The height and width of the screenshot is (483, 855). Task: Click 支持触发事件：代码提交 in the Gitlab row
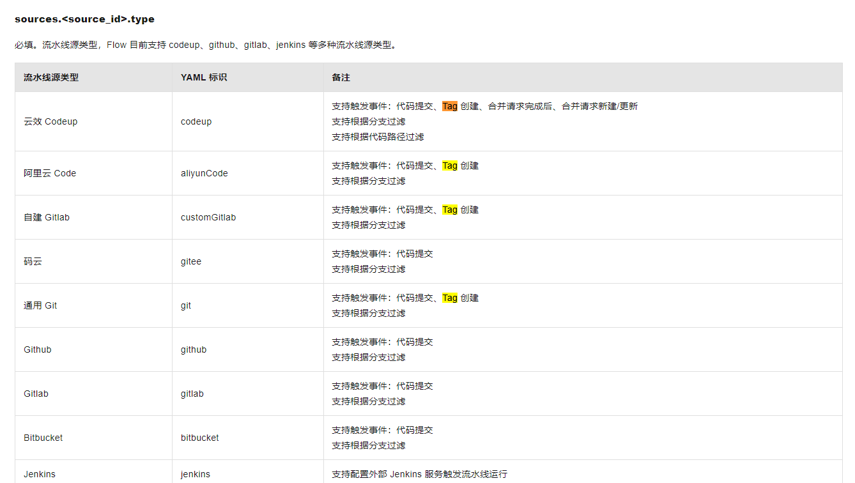click(382, 386)
